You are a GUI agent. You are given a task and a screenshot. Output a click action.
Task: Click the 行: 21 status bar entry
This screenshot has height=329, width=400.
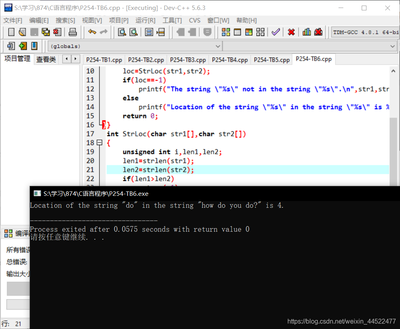(x=12, y=324)
